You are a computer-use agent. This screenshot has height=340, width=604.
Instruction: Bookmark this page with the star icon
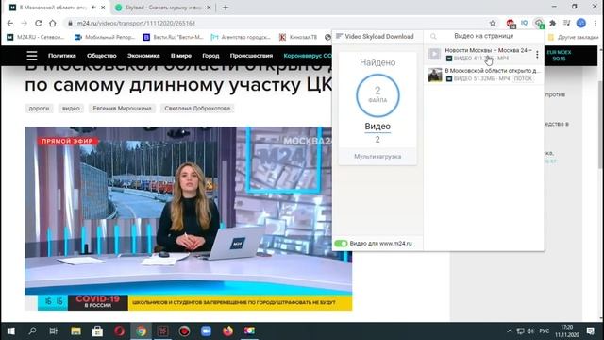tap(493, 23)
